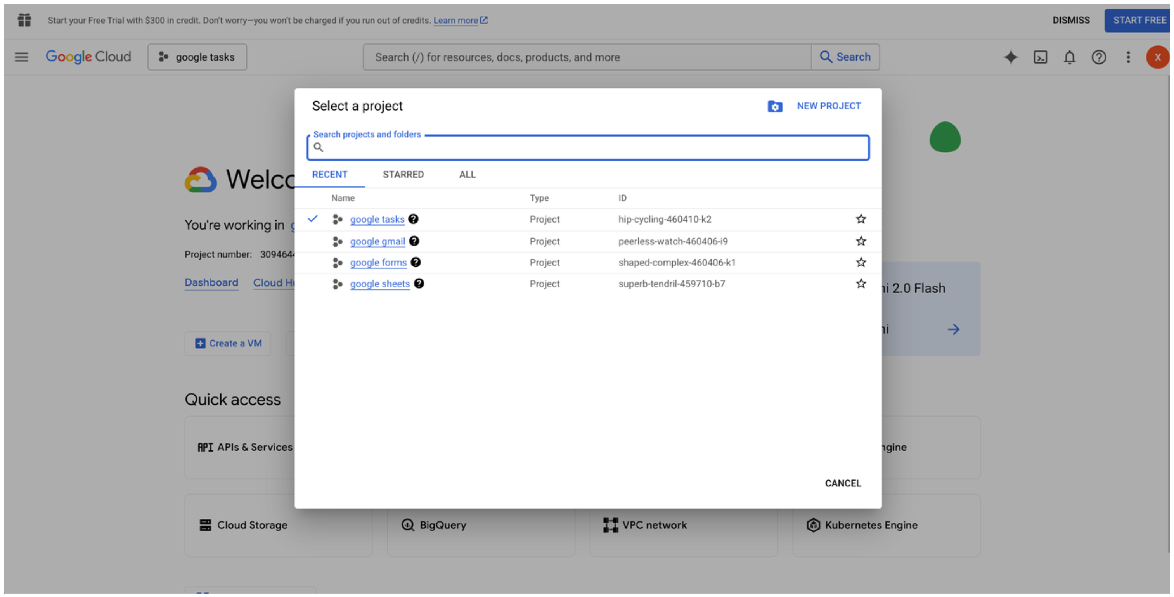Switch to the ALL tab
Viewport: 1174px width, 597px height.
pyautogui.click(x=467, y=175)
